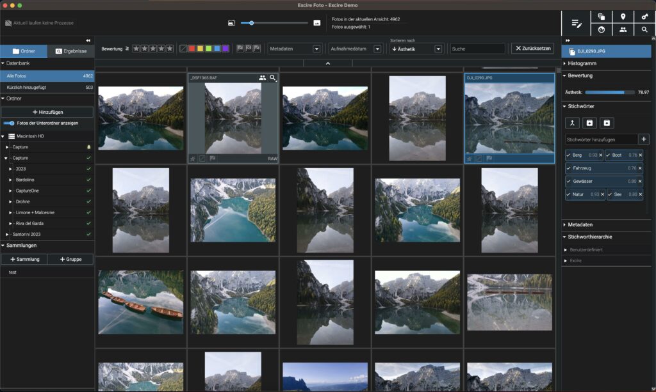This screenshot has height=392, width=656.
Task: Click the Suche search field
Action: [477, 49]
